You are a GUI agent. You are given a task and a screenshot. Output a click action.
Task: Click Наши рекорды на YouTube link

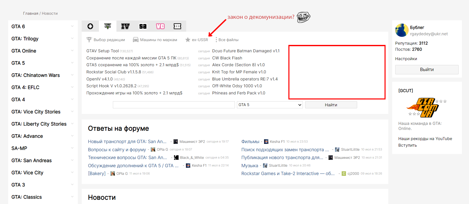(425, 139)
